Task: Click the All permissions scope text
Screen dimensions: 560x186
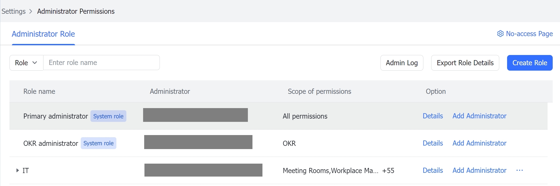Action: [x=305, y=116]
